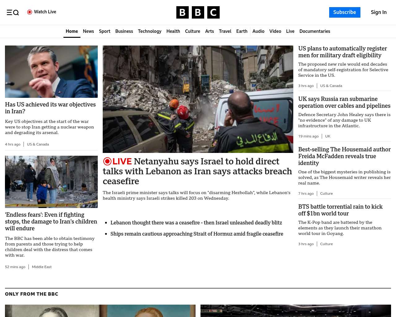Open the US military draft registration article
This screenshot has width=396, height=317.
[x=342, y=52]
